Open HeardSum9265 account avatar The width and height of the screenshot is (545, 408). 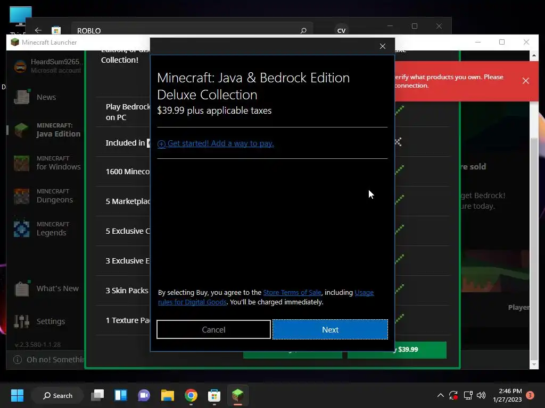pos(20,66)
